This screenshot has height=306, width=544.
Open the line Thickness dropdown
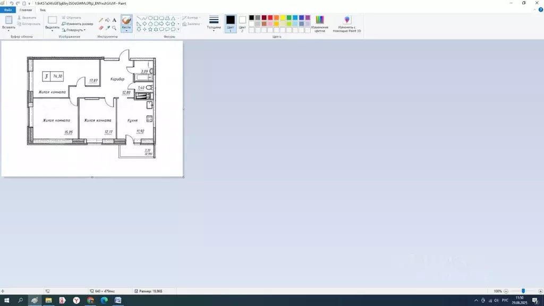214,23
